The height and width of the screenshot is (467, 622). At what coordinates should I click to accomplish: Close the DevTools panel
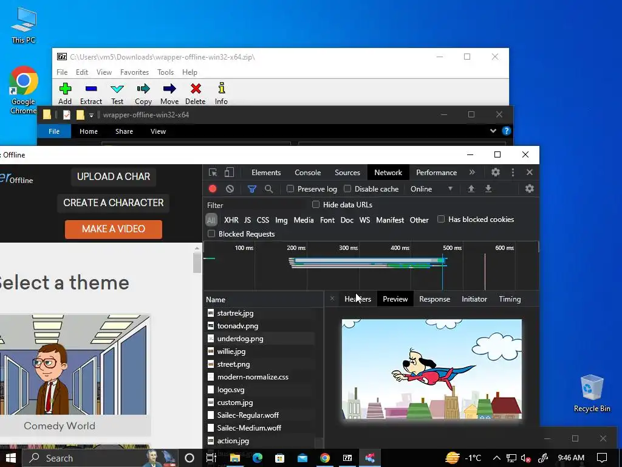(530, 172)
